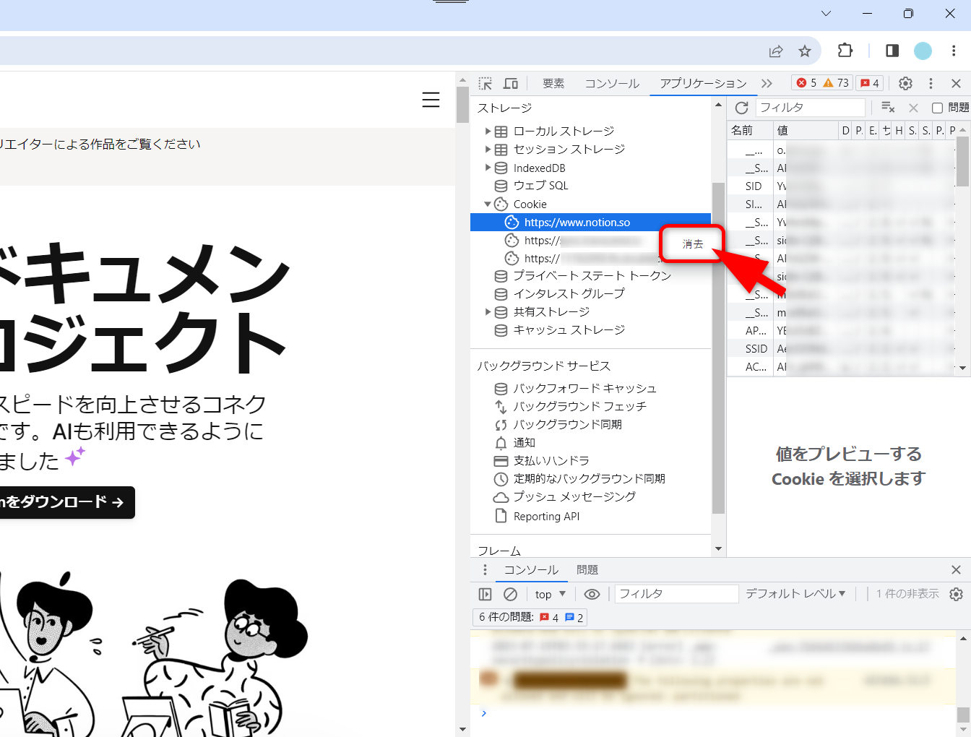Click the clear console icon
This screenshot has width=971, height=737.
[510, 594]
